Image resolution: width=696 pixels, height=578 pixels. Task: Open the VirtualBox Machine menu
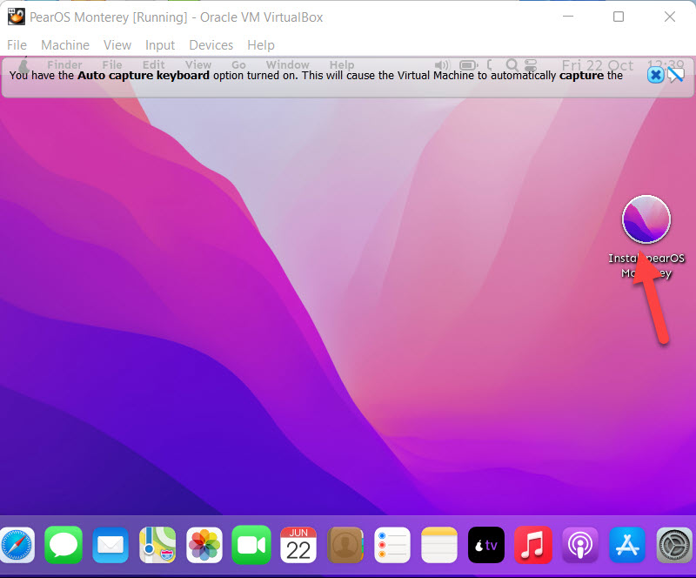pos(65,45)
